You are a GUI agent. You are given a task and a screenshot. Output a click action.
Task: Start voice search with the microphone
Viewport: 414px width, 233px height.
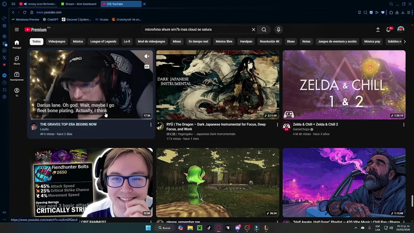click(x=278, y=29)
